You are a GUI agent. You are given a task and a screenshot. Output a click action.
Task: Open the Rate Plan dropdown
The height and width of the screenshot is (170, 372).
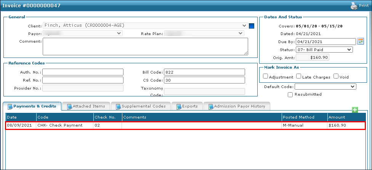(x=204, y=34)
